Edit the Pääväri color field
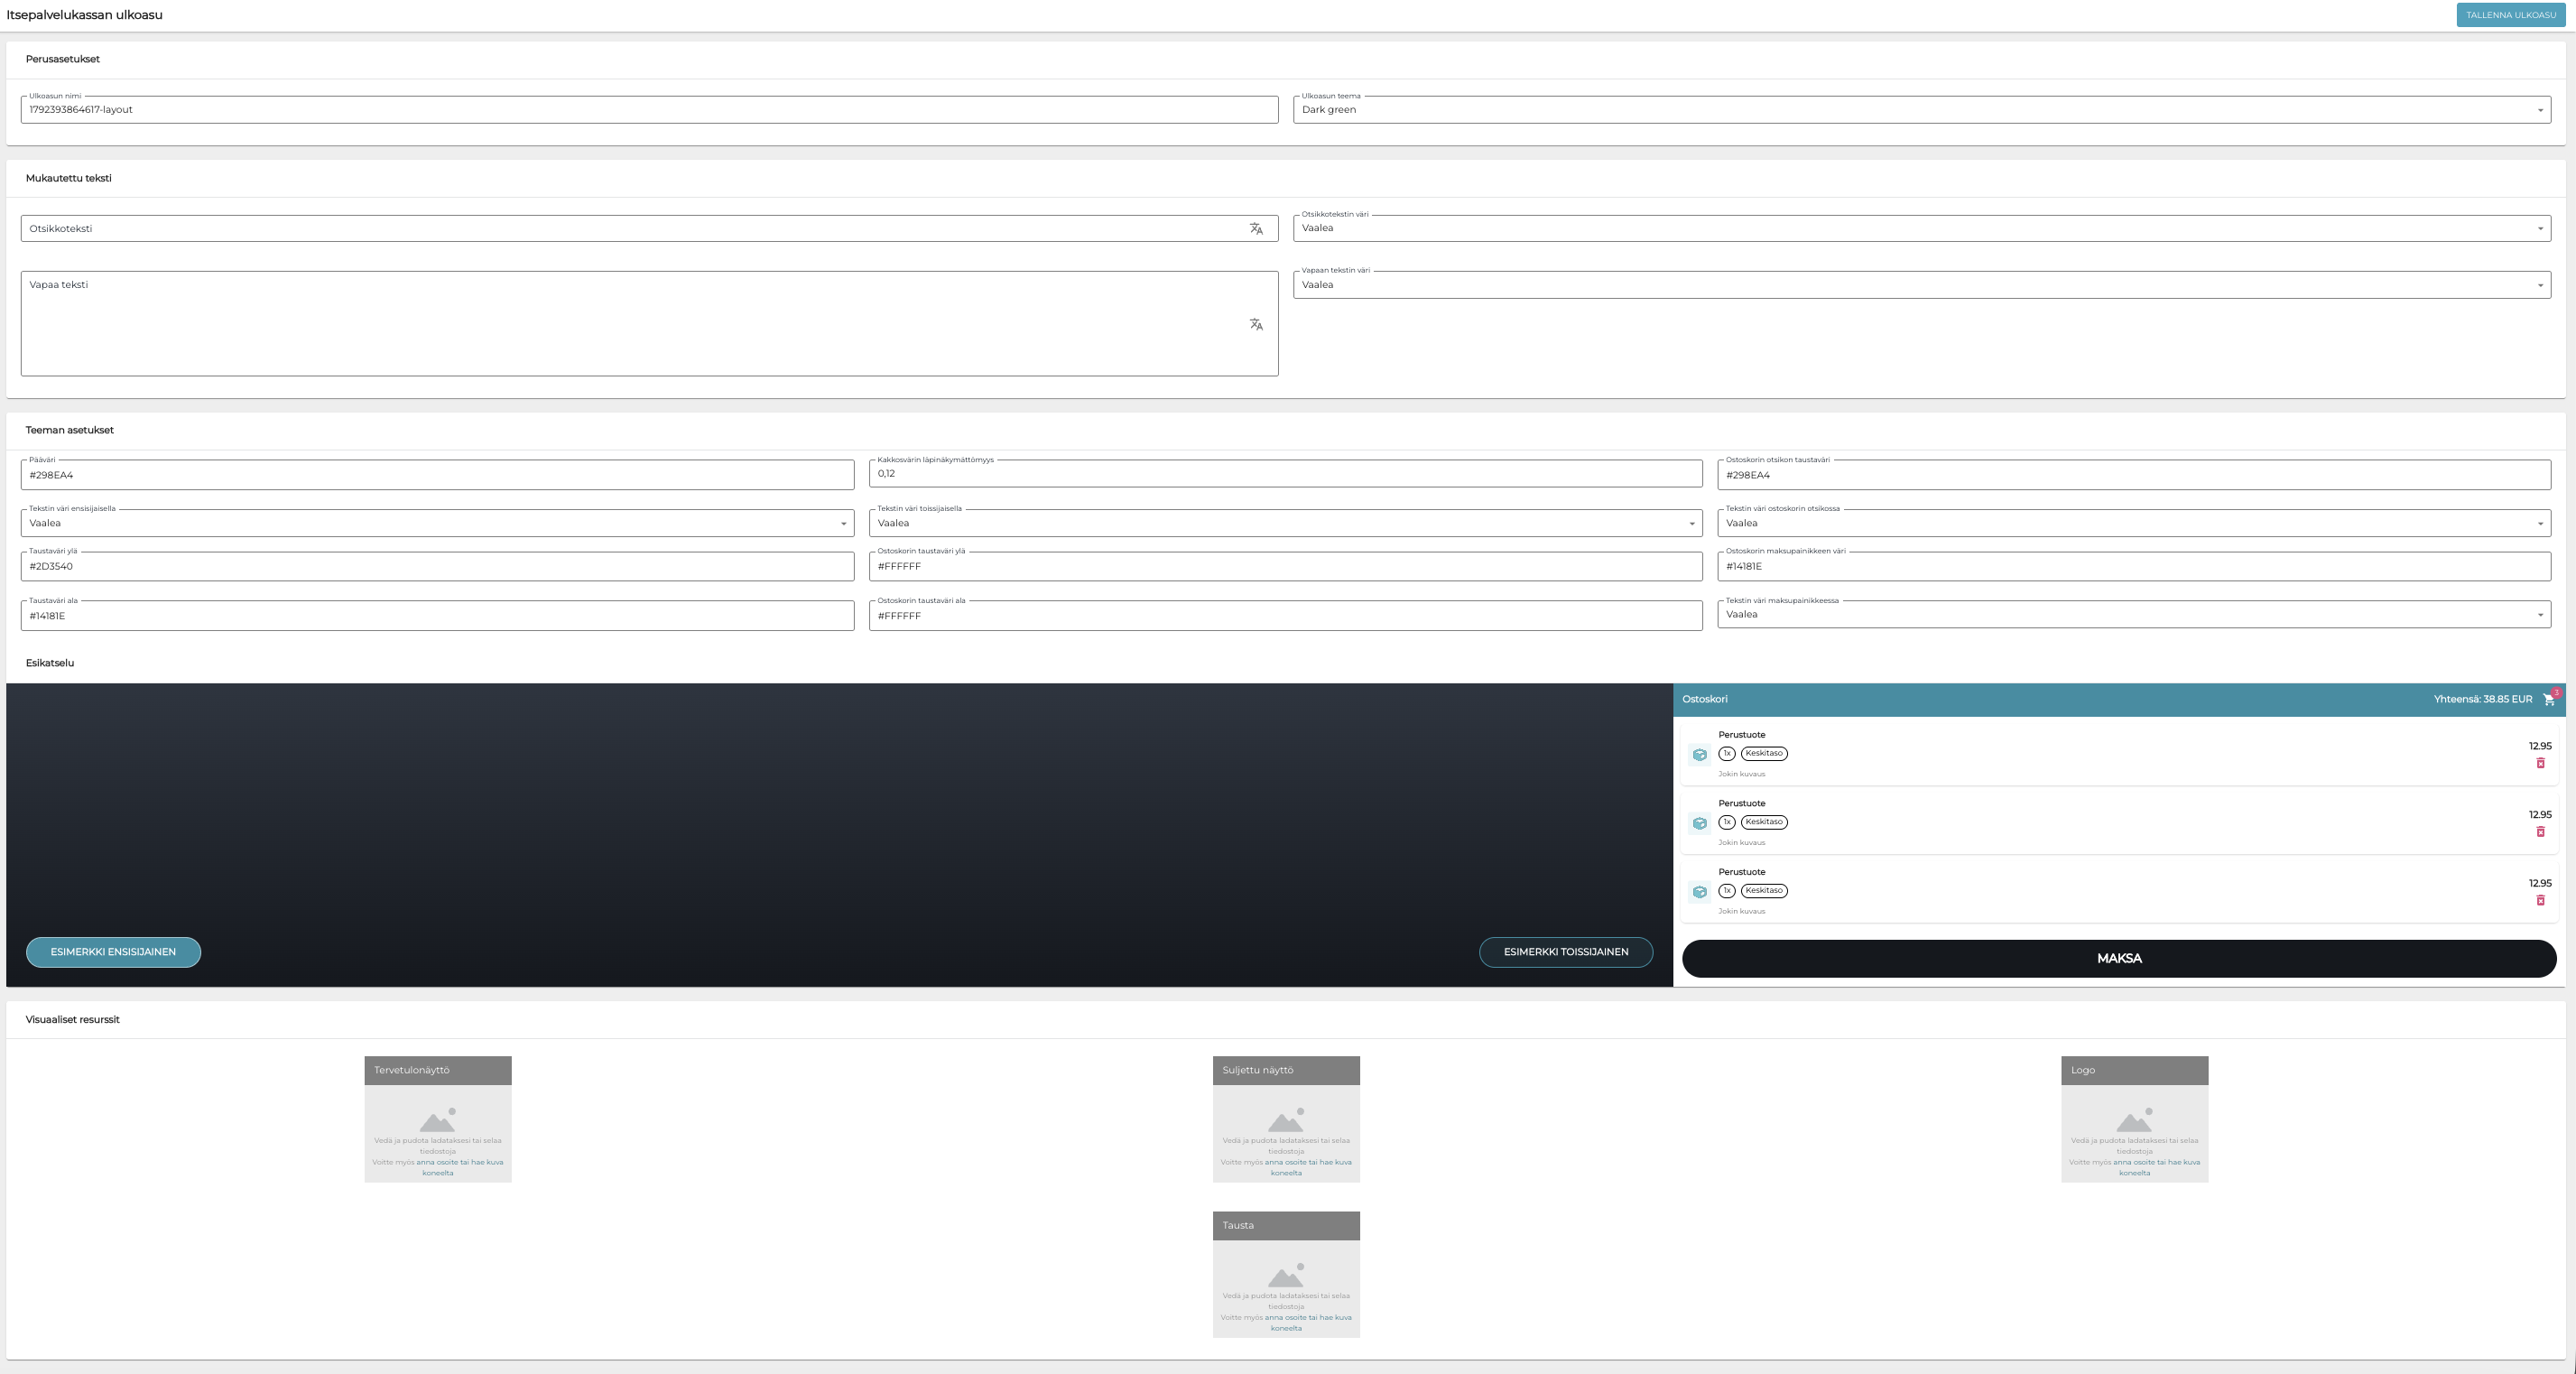The height and width of the screenshot is (1374, 2576). [437, 475]
